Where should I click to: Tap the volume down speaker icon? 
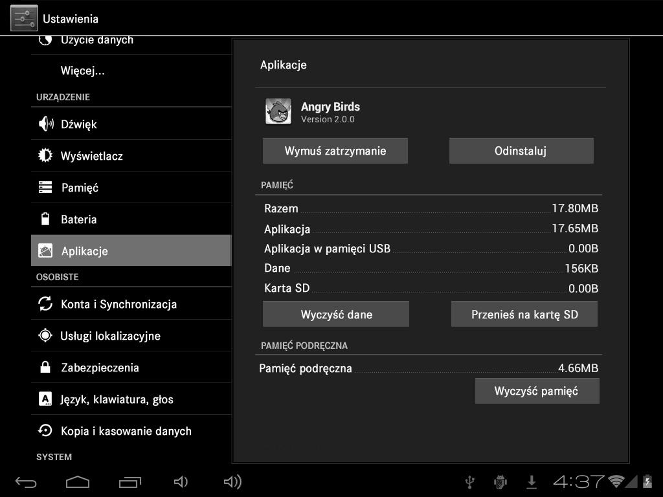[x=181, y=481]
